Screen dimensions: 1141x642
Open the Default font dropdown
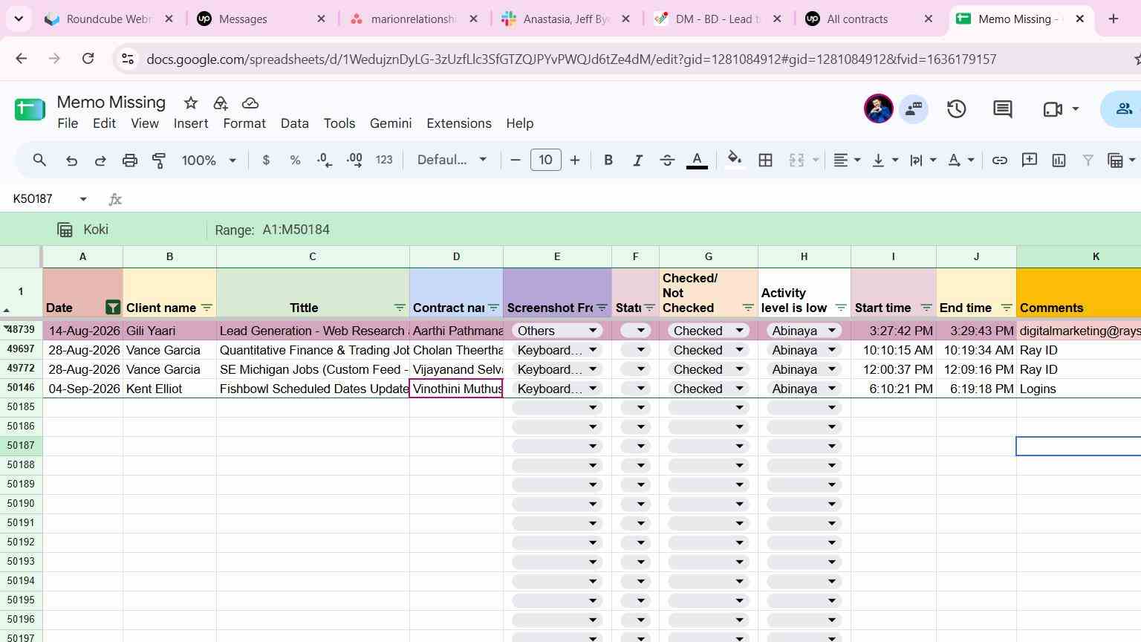tap(452, 160)
